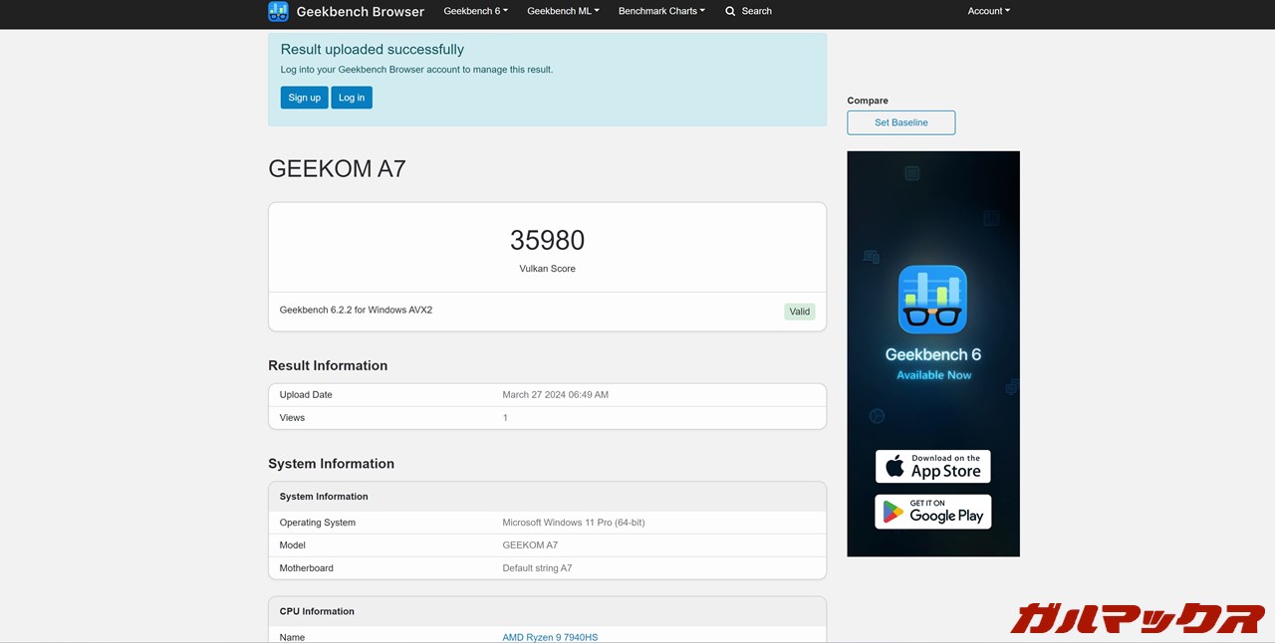Click the Set Baseline button
The height and width of the screenshot is (643, 1275).
coord(900,121)
